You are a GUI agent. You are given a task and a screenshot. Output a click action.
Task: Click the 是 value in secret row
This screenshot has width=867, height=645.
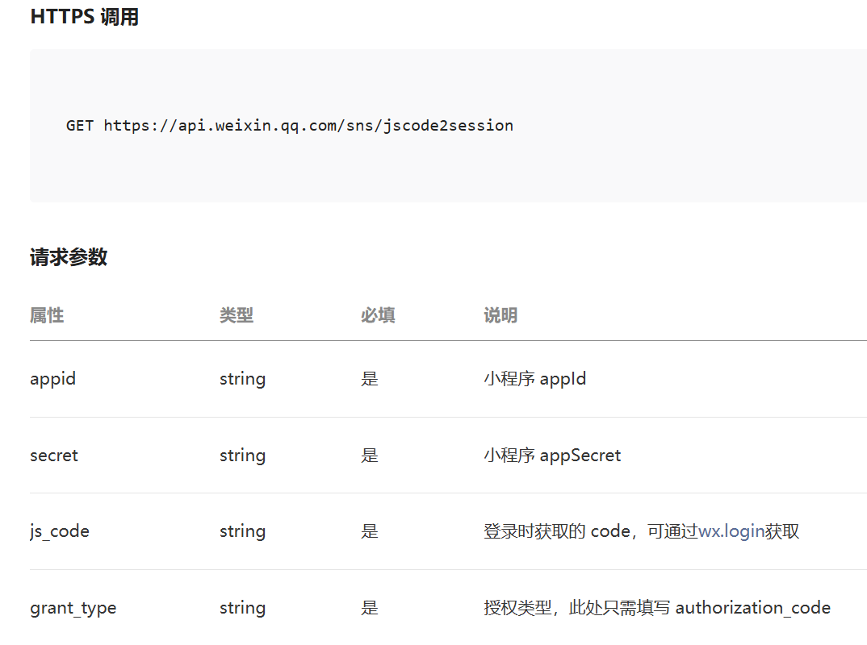(x=370, y=455)
